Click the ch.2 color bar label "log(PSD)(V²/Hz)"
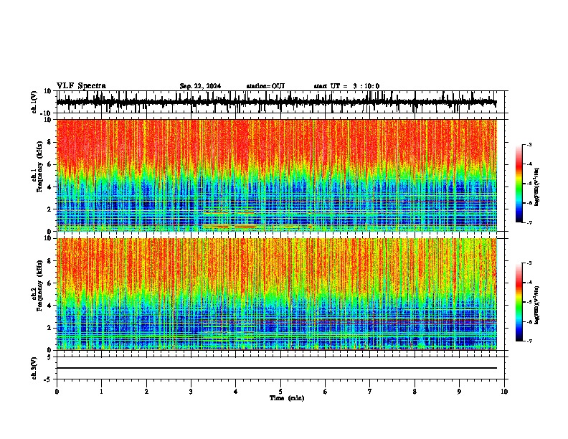568x439 pixels. coord(537,305)
